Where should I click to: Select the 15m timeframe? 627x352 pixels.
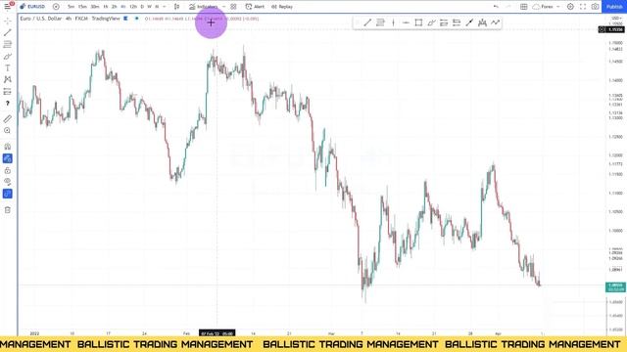click(x=82, y=7)
